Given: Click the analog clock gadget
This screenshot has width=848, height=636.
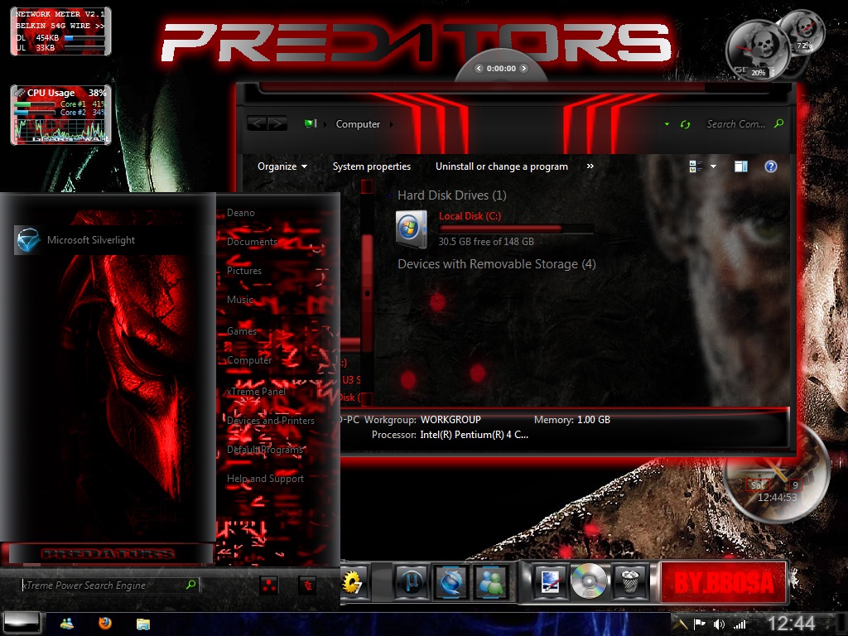Looking at the screenshot, I should click(777, 473).
